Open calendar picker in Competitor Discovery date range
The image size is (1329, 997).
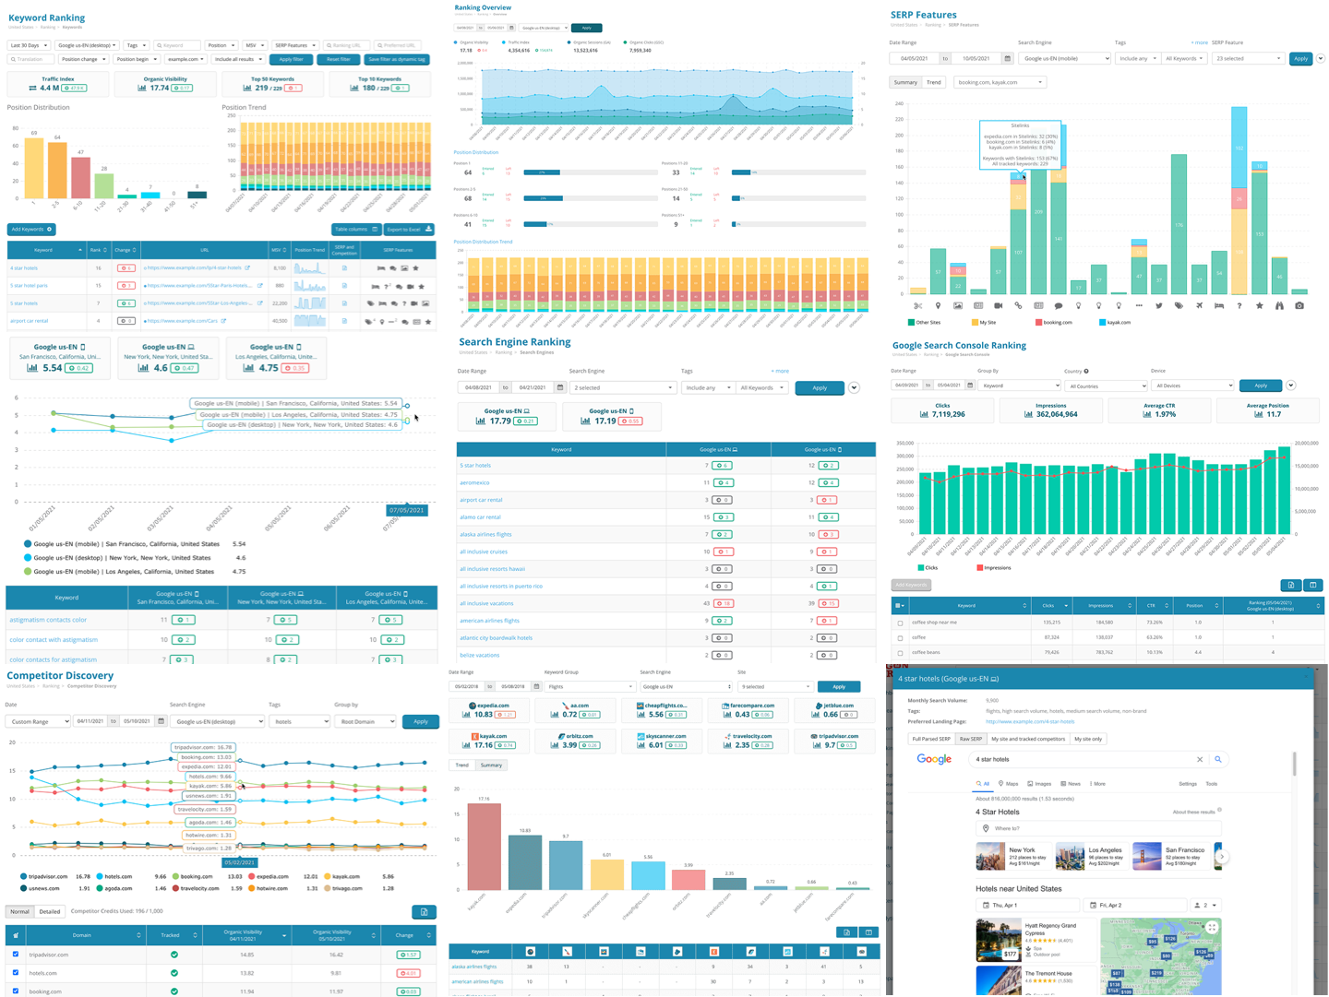[x=161, y=721]
